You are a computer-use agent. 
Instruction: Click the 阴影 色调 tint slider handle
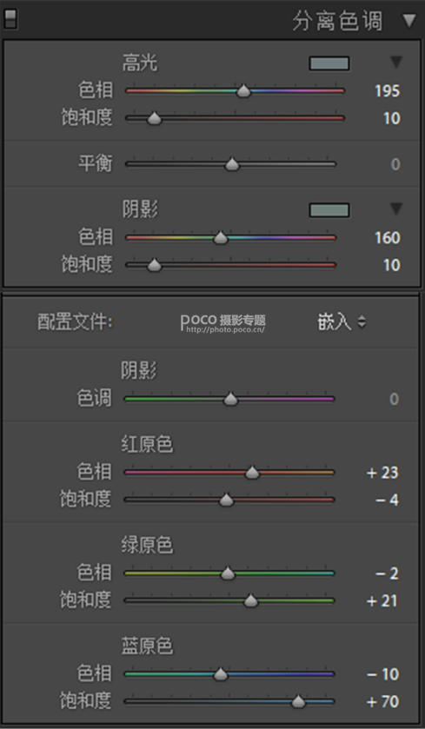(230, 399)
